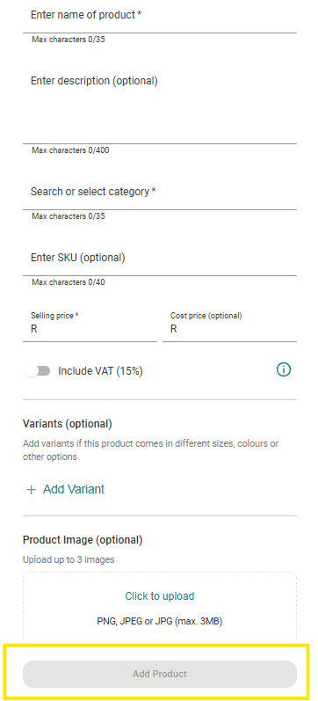This screenshot has height=701, width=318.
Task: Click the Max characters 0/40 counter
Action: tap(69, 282)
